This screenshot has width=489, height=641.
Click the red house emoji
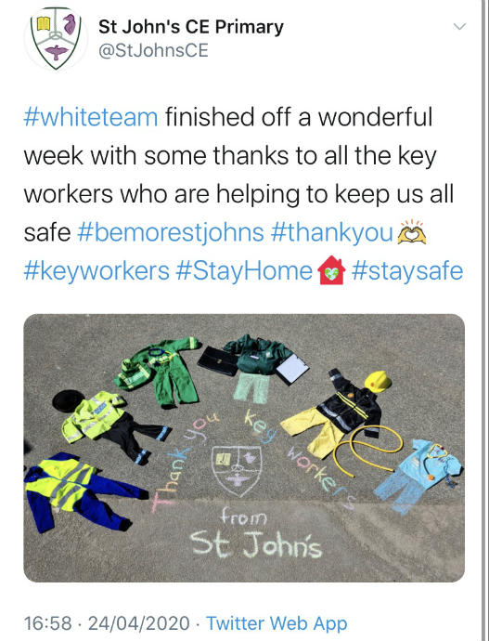coord(331,270)
